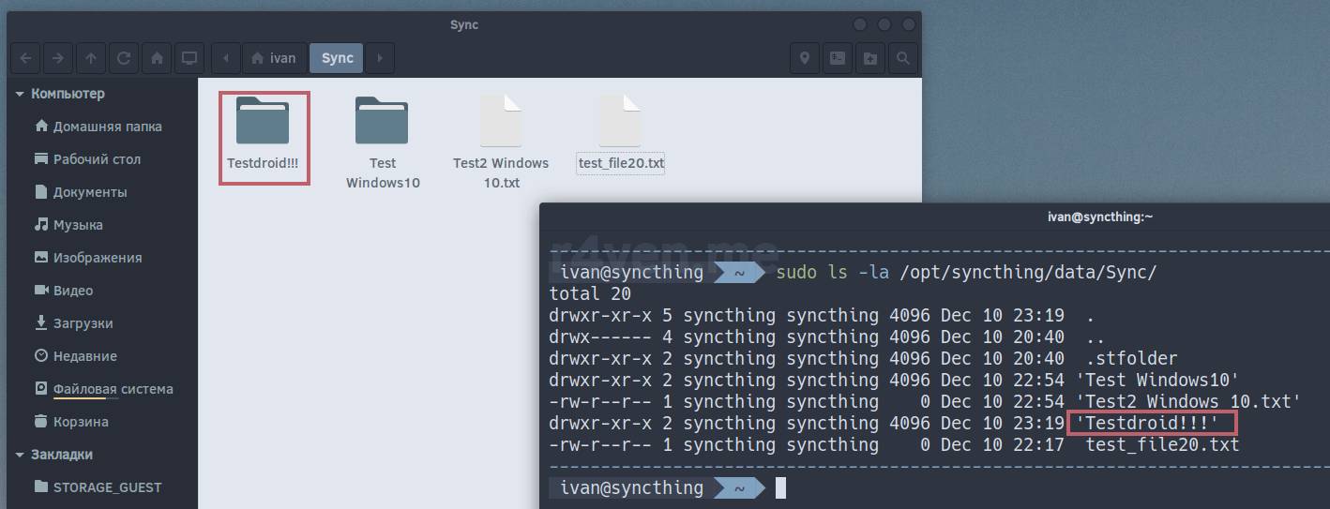Select the test_file20.txt file
Image resolution: width=1330 pixels, height=509 pixels.
[x=621, y=131]
